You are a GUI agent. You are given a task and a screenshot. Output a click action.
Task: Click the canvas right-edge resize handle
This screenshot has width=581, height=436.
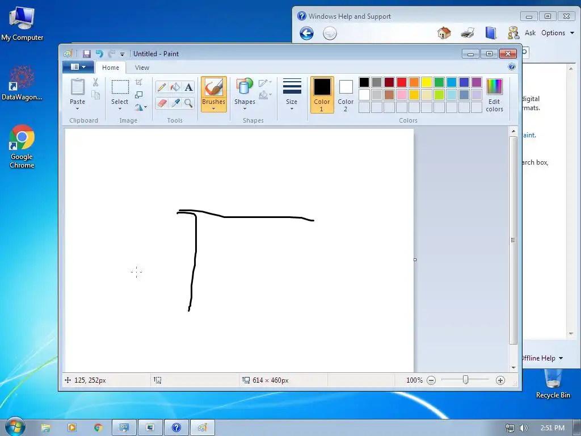click(x=415, y=259)
